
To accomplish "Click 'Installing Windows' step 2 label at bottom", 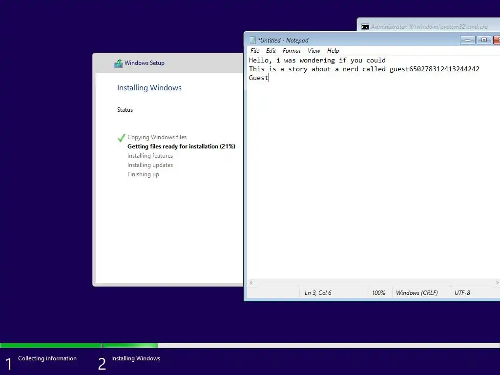I will click(136, 358).
